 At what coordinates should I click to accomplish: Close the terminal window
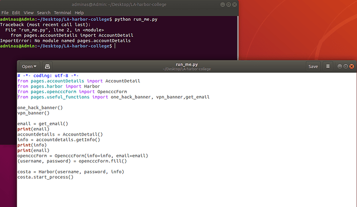(x=234, y=5)
